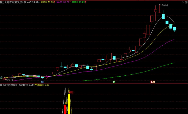Toggle the side panel icon at top right
188x114 pixels.
186,2
